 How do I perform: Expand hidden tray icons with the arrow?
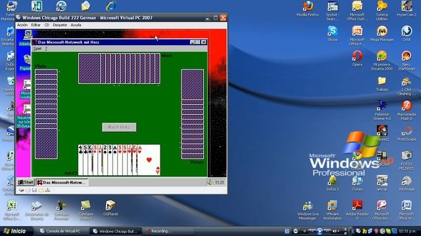[x=353, y=231]
